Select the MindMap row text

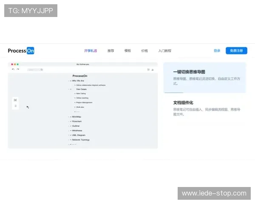click(76, 117)
